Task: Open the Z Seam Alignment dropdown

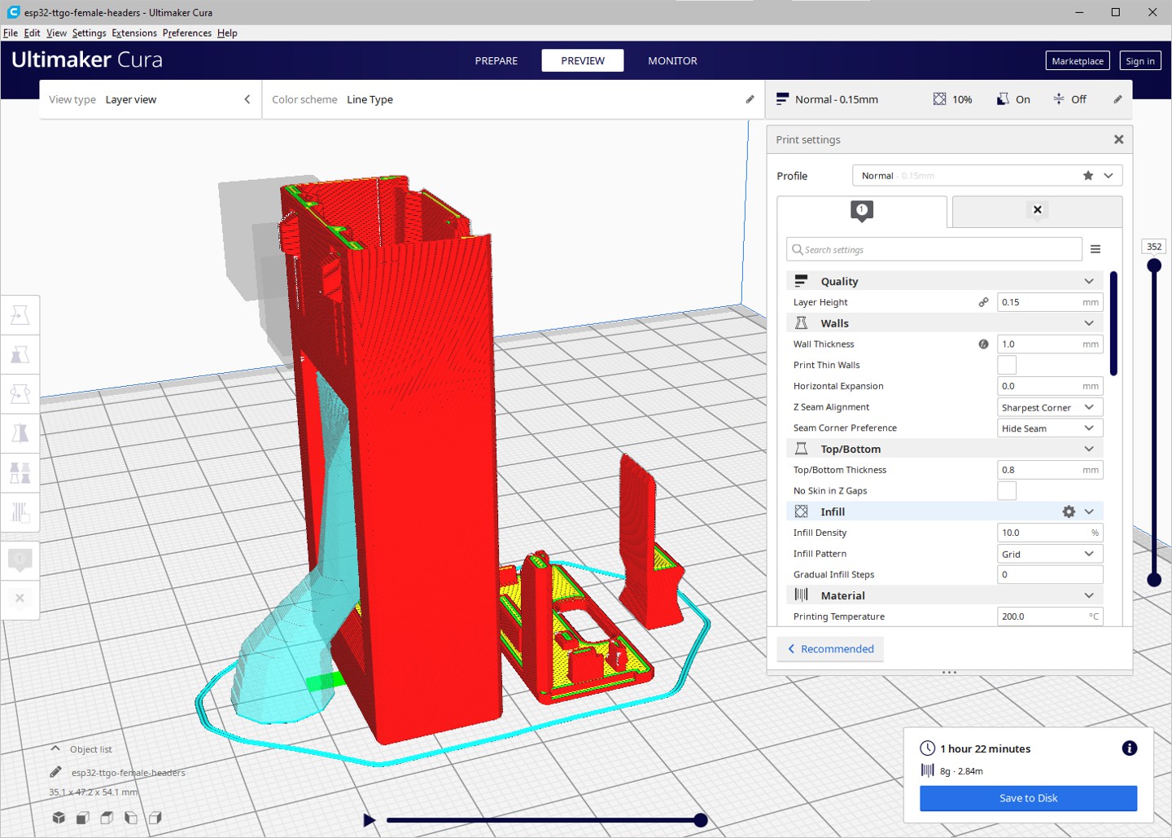Action: tap(1050, 407)
